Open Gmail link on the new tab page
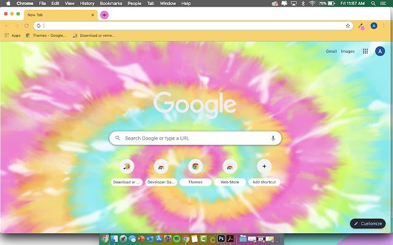 tap(331, 51)
